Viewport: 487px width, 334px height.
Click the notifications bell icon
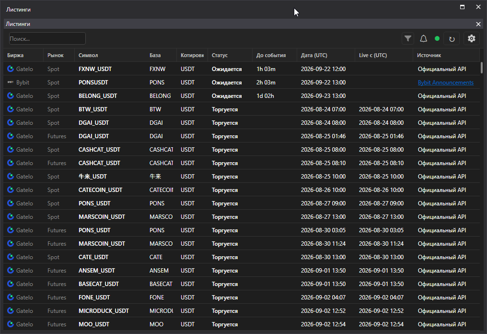[x=423, y=38]
